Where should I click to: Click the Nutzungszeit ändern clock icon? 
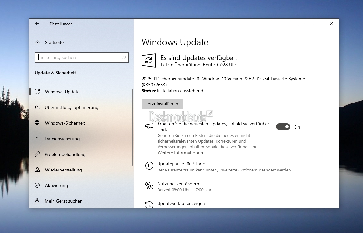(149, 185)
